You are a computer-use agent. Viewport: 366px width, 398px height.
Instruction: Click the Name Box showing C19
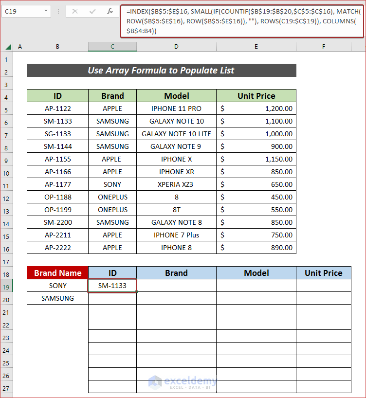26,11
